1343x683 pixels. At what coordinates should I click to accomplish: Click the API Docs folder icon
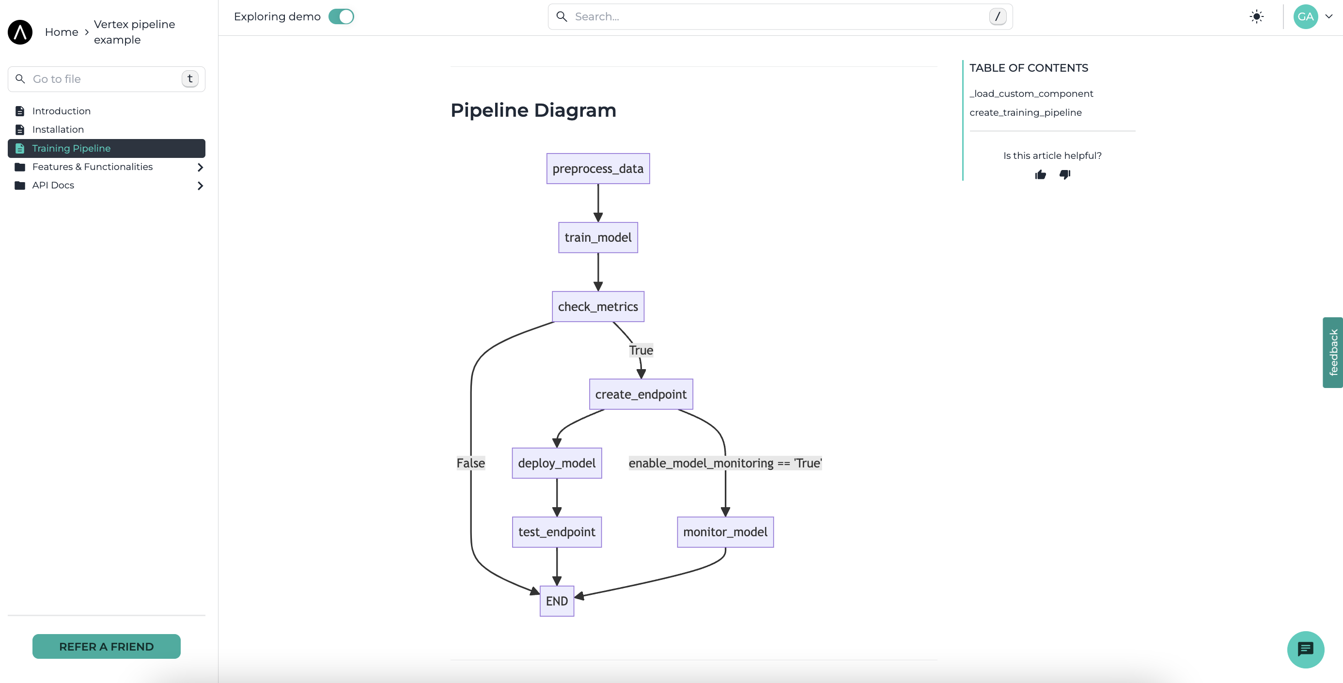[x=20, y=186]
